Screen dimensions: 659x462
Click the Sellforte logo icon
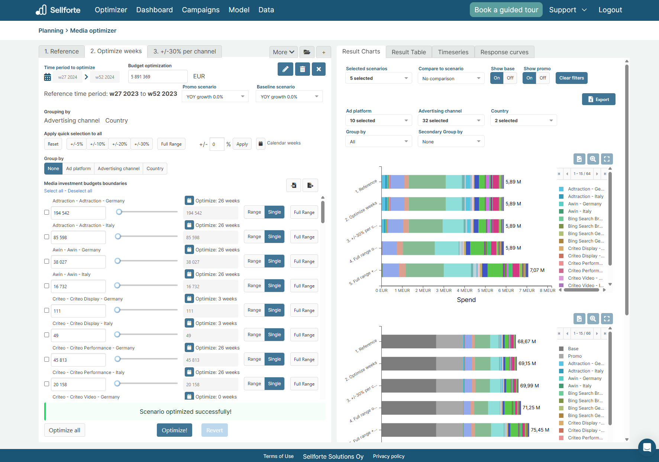(41, 10)
